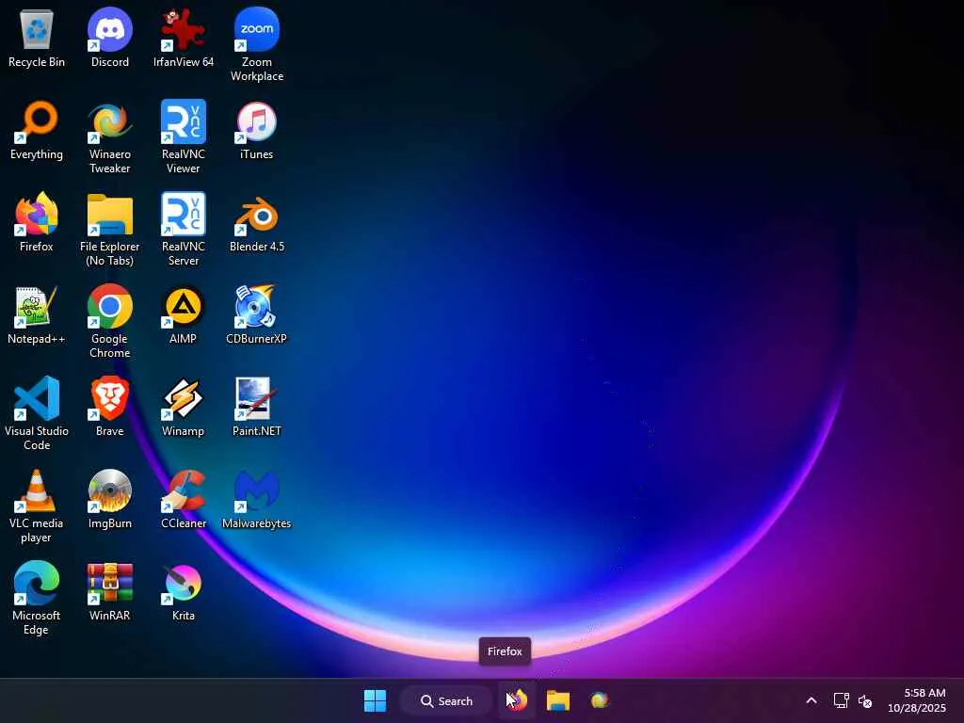Select the iTunes desktop shortcut

pos(257,130)
